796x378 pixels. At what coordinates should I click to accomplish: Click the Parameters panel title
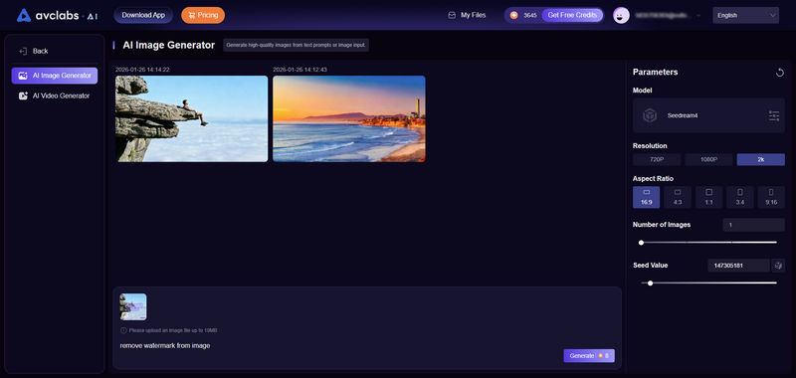point(655,73)
